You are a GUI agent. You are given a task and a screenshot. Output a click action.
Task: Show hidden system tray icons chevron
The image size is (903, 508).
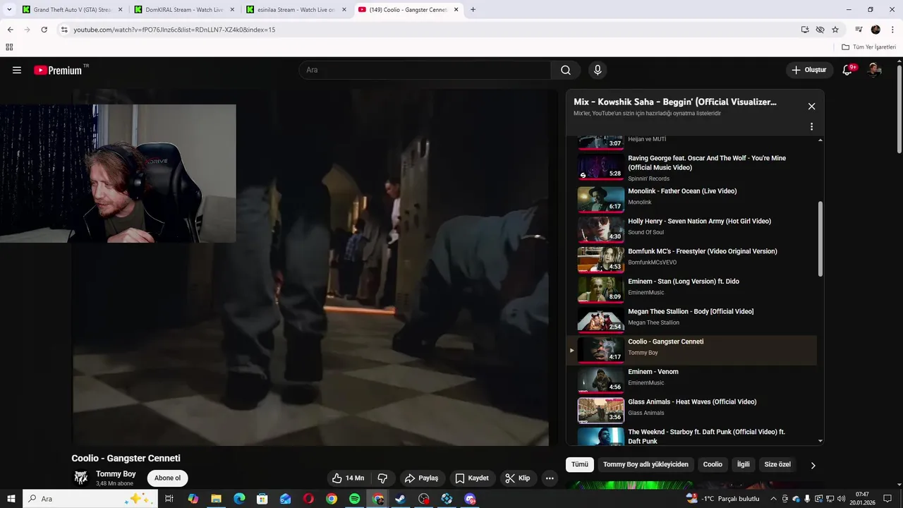(772, 499)
